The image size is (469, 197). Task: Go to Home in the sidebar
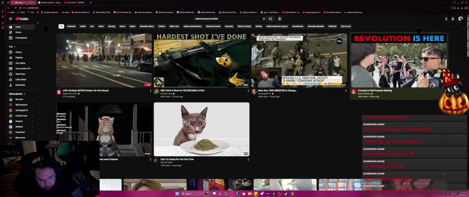(21, 27)
